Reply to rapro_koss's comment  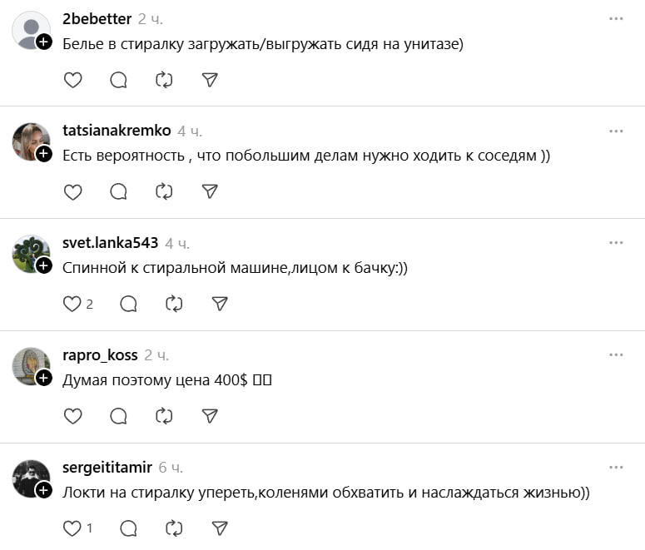point(119,416)
